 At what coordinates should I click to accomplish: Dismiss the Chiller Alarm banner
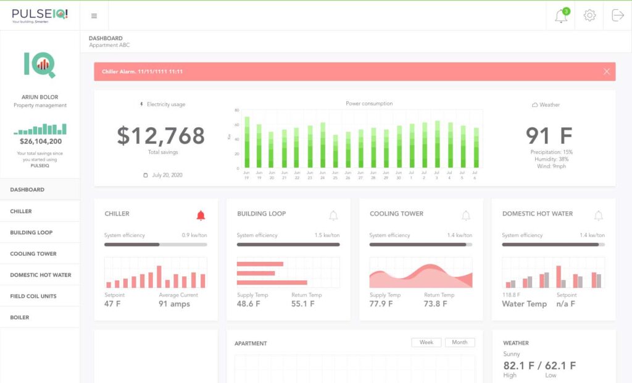click(606, 72)
